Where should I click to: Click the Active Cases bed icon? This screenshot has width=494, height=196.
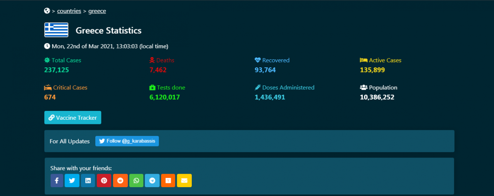363,60
